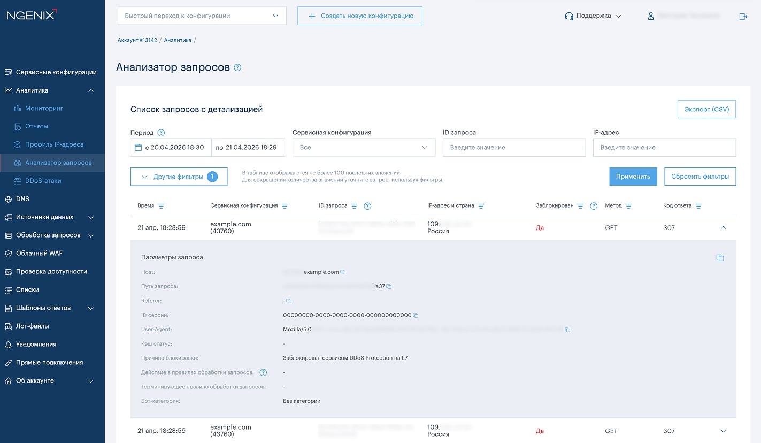The image size is (761, 443).
Task: Copy the User-Agent string with copy icon
Action: coord(567,330)
